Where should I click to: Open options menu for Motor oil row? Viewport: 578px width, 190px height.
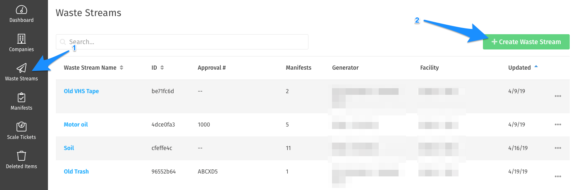[x=558, y=124]
